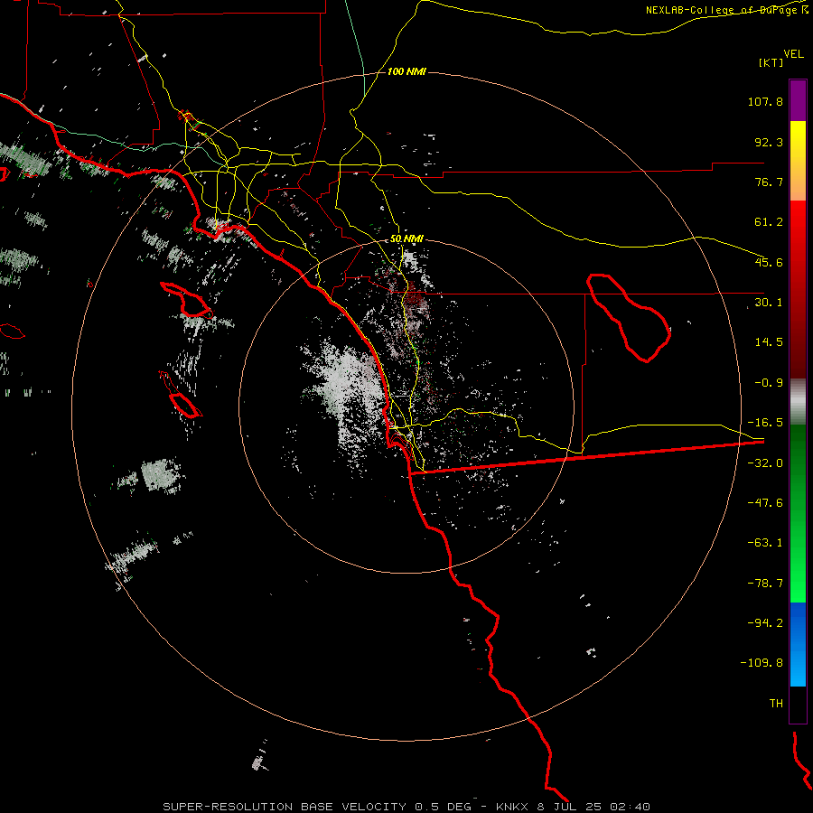Click the 50 NMI range ring label
The width and height of the screenshot is (813, 813).
(x=406, y=238)
